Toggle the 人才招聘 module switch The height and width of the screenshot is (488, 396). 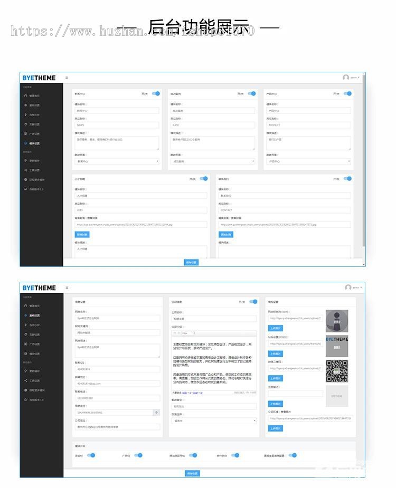pos(204,179)
